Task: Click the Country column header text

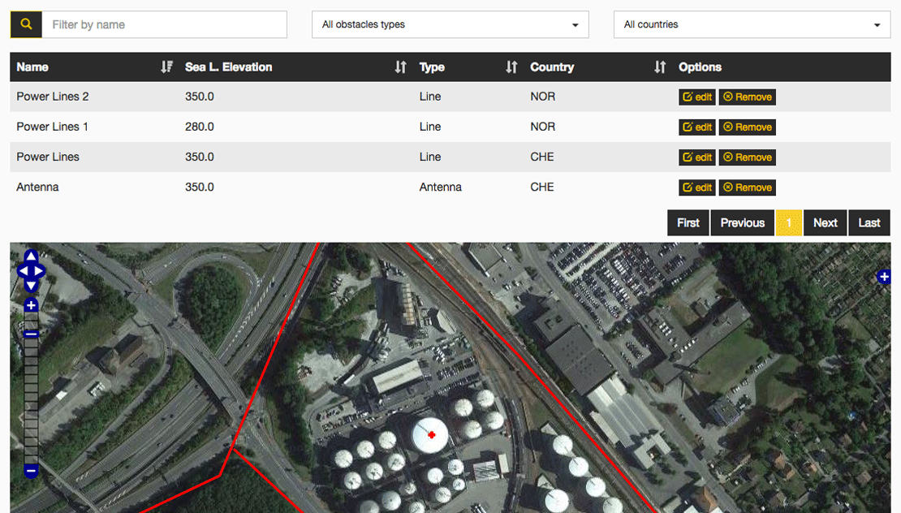Action: 552,67
